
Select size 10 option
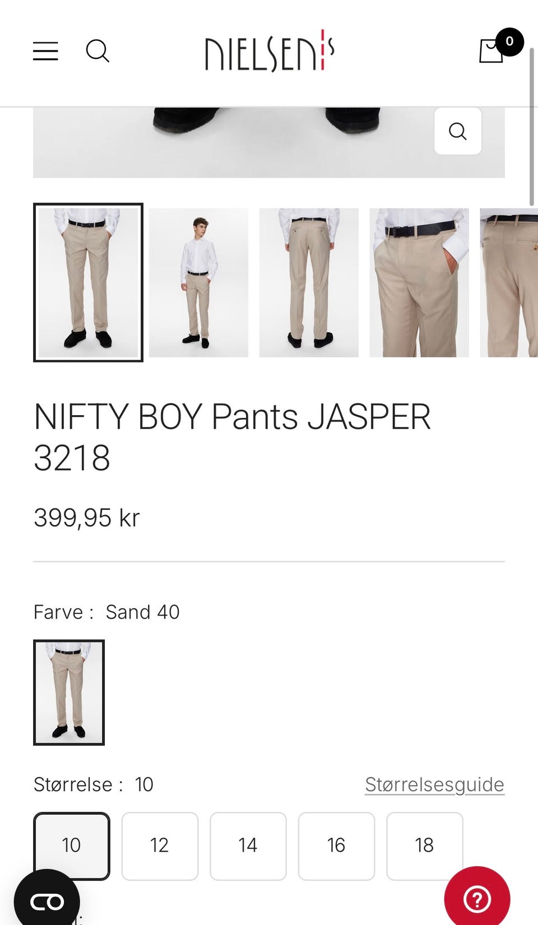[72, 845]
